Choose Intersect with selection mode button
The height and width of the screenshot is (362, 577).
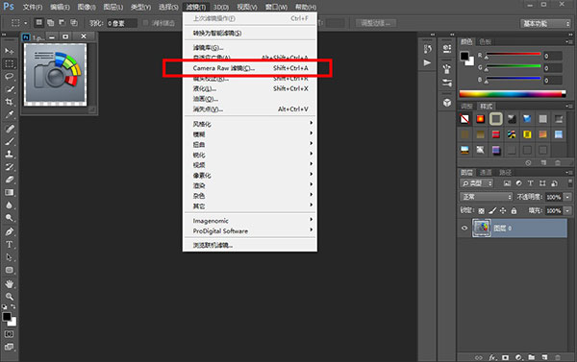coord(74,23)
